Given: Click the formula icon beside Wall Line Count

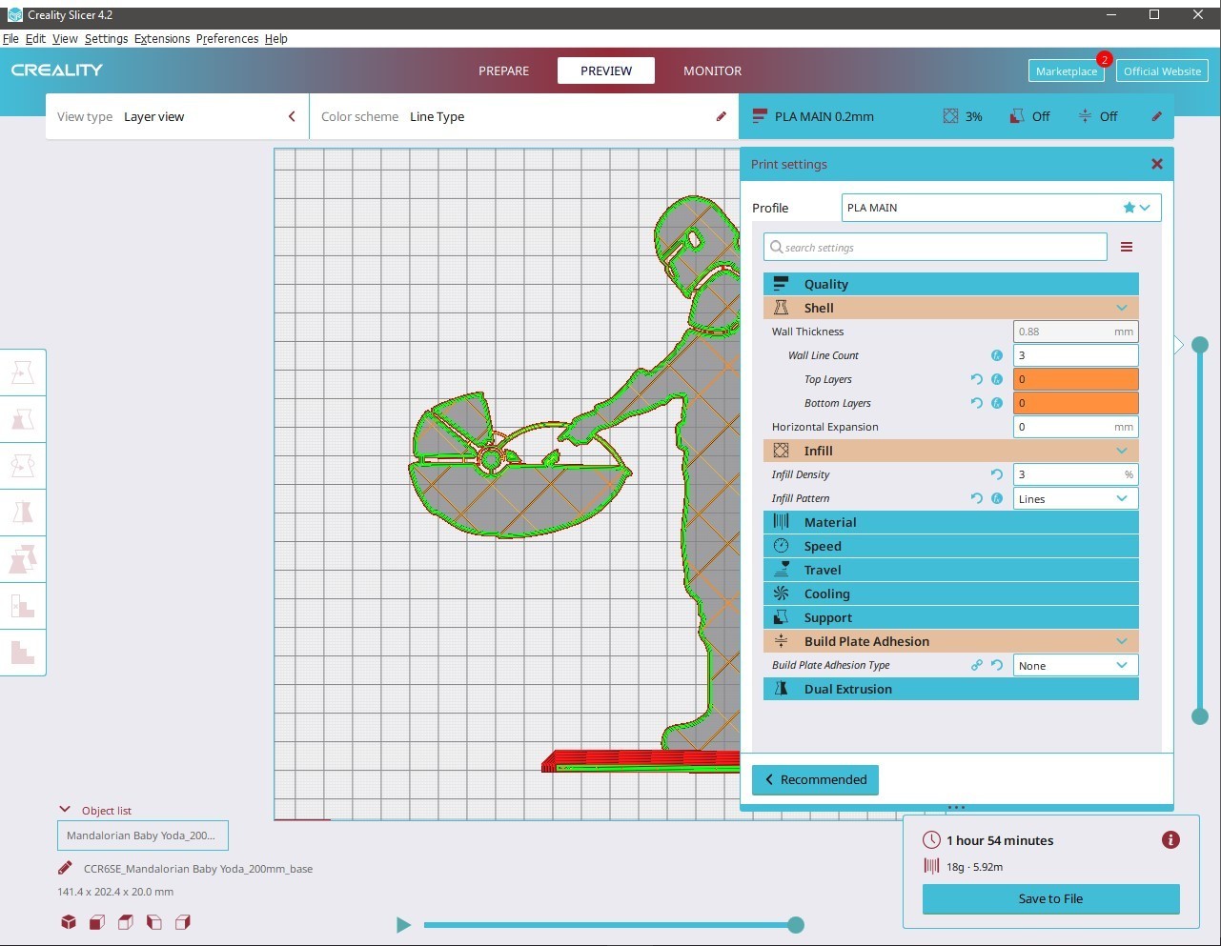Looking at the screenshot, I should point(997,355).
